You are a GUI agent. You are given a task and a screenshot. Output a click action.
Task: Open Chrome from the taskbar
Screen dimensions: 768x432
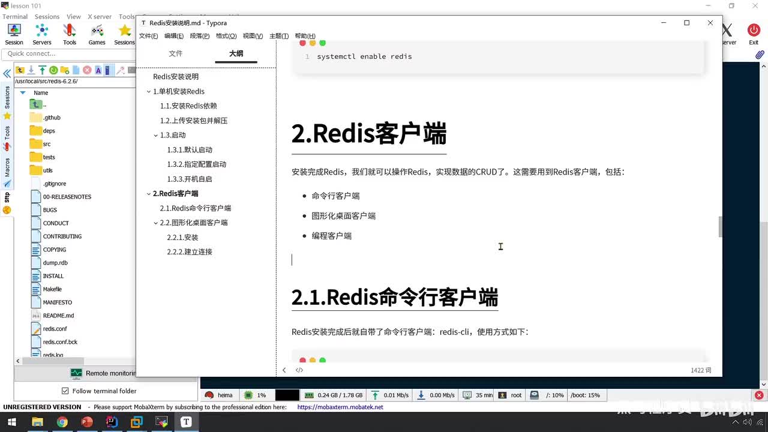pos(62,422)
